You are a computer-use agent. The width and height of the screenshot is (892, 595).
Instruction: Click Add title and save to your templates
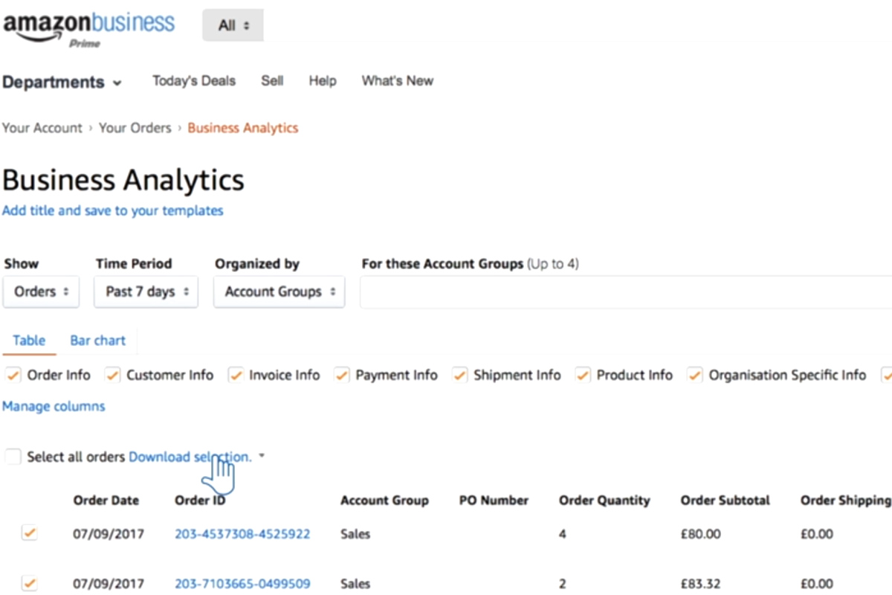pyautogui.click(x=113, y=210)
